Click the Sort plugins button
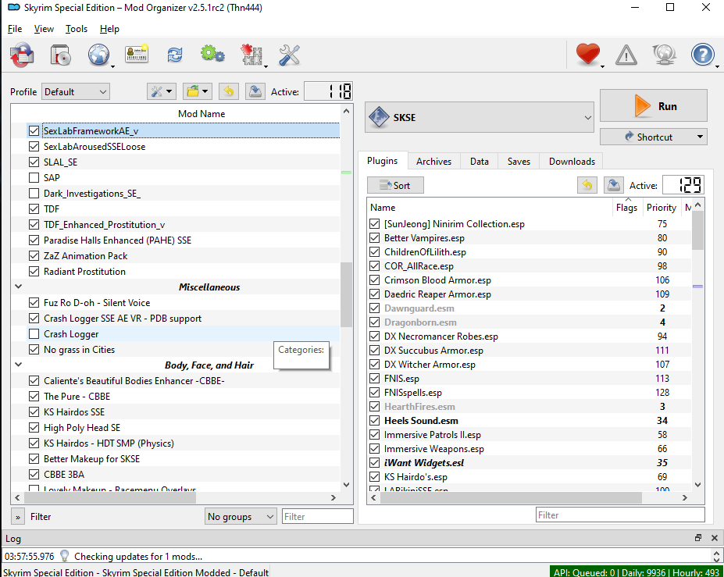This screenshot has height=577, width=724. coord(395,186)
